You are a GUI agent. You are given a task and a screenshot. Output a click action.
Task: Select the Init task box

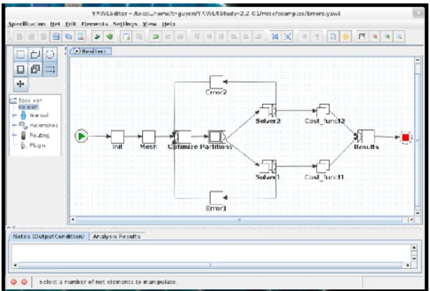coord(117,137)
